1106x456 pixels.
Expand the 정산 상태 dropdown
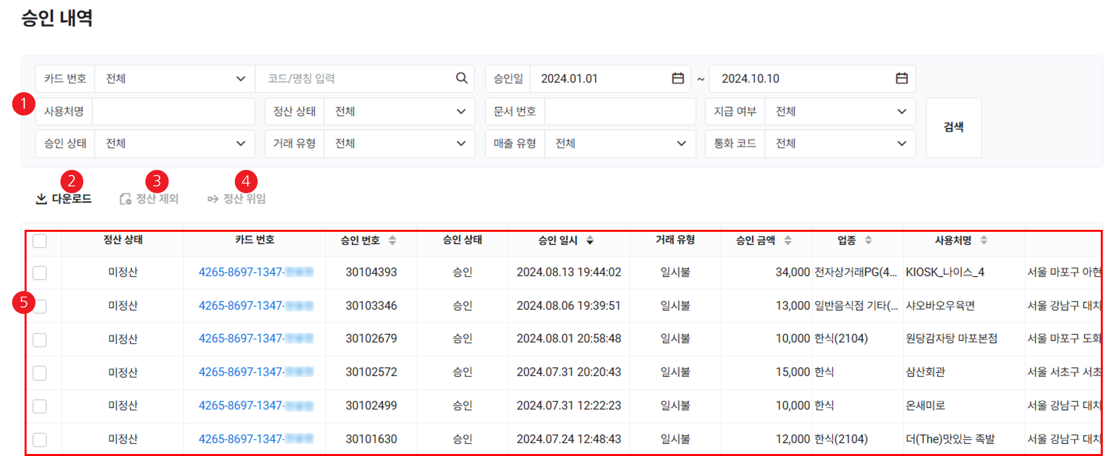tap(399, 111)
